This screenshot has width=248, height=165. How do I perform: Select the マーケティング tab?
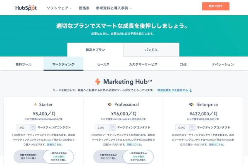(63, 64)
